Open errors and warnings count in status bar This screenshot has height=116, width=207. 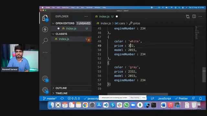[x=74, y=99]
